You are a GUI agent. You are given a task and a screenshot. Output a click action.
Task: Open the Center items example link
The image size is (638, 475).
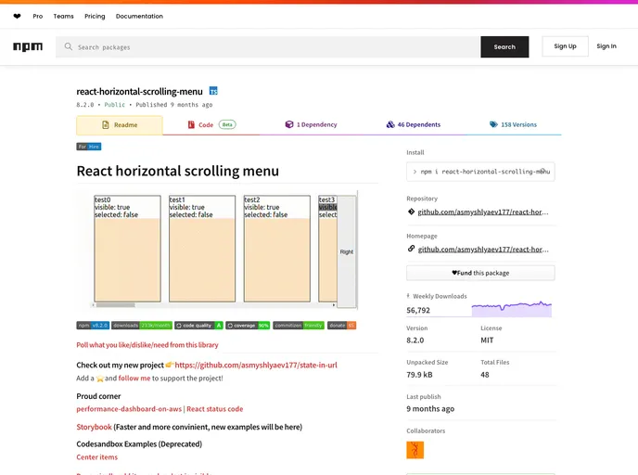(96, 457)
